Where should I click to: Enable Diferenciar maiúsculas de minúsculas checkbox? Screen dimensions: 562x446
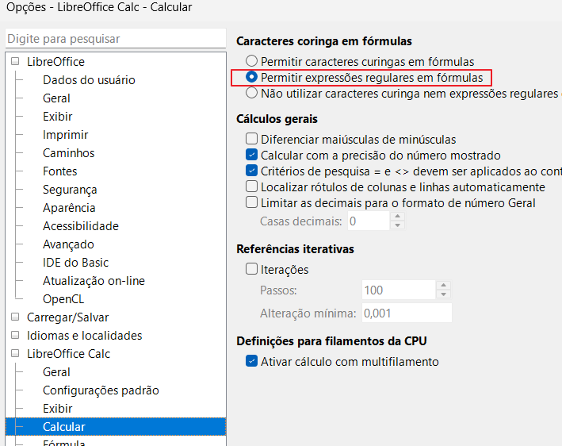tap(251, 139)
